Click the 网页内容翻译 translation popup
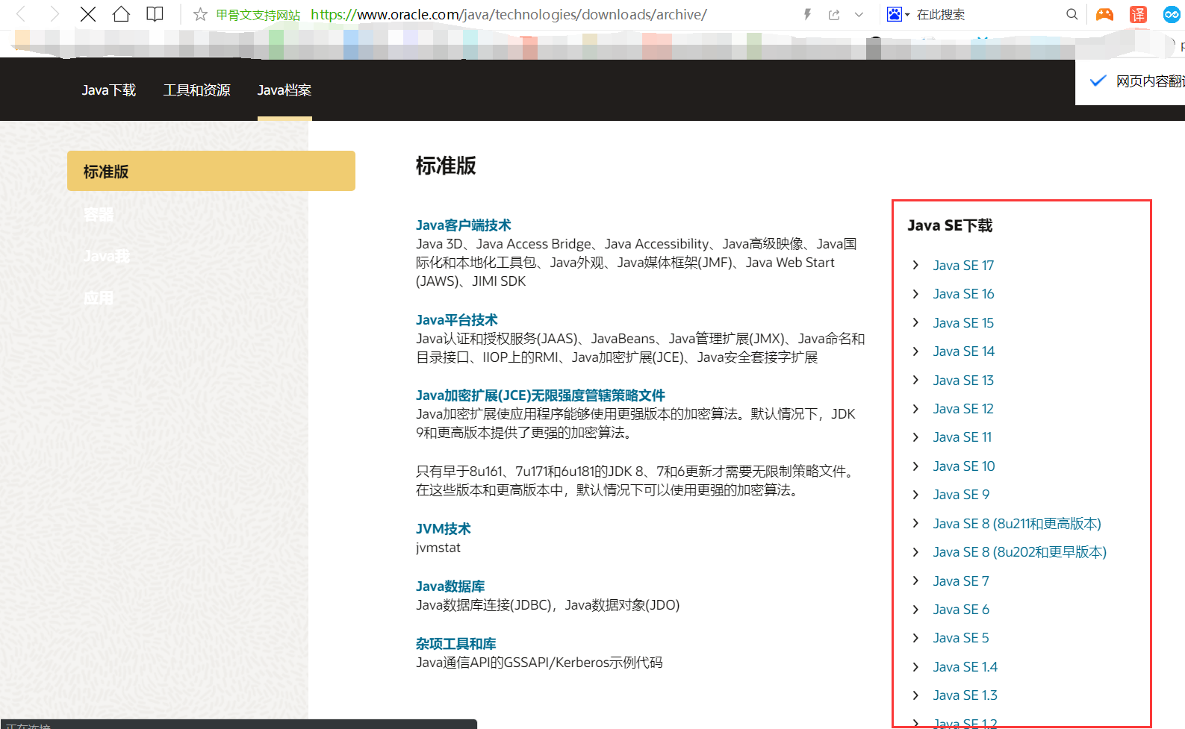This screenshot has height=729, width=1185. (1130, 81)
